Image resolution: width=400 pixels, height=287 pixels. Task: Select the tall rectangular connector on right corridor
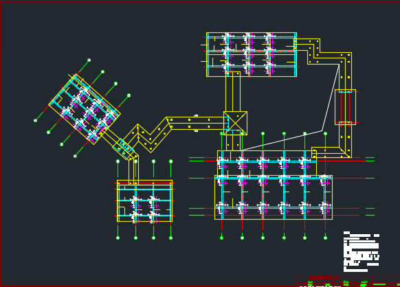tap(345, 107)
